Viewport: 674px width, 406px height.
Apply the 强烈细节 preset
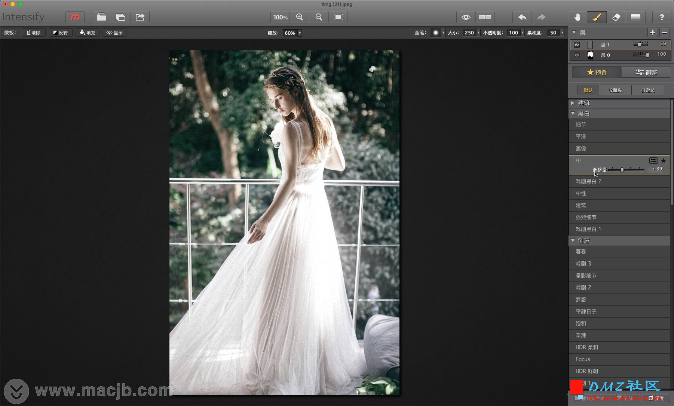(x=619, y=217)
